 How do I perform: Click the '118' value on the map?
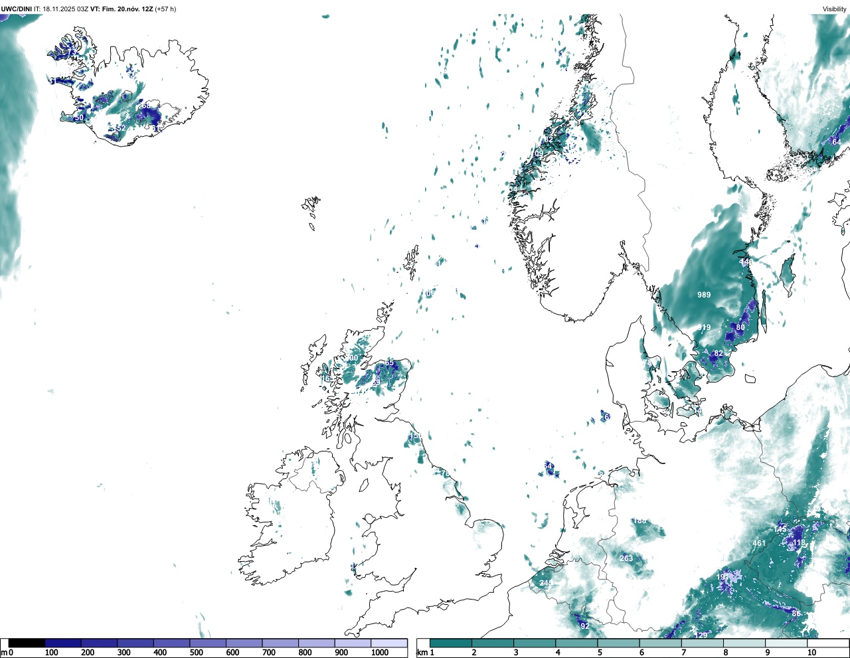[x=799, y=542]
